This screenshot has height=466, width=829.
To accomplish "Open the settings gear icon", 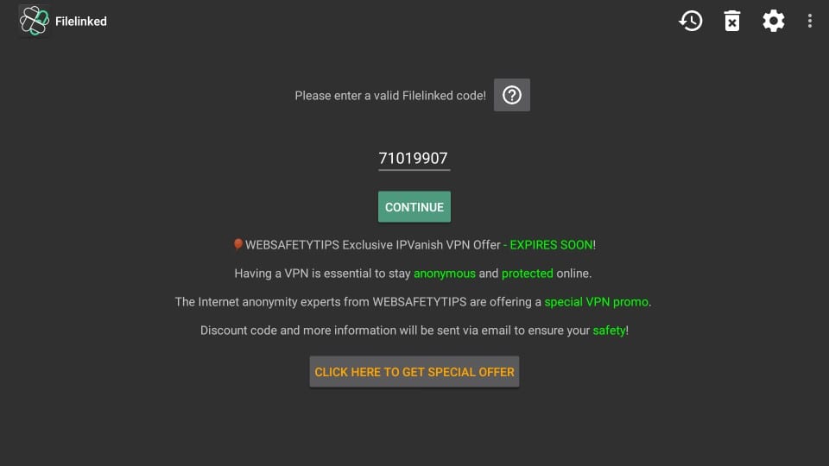I will 774,21.
